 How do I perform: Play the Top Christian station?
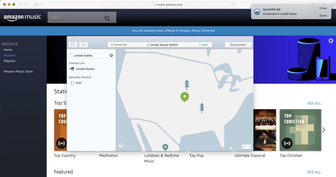287,143
